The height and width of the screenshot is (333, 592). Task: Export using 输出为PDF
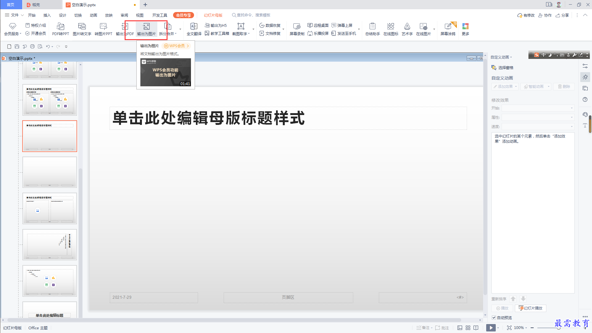pos(125,29)
